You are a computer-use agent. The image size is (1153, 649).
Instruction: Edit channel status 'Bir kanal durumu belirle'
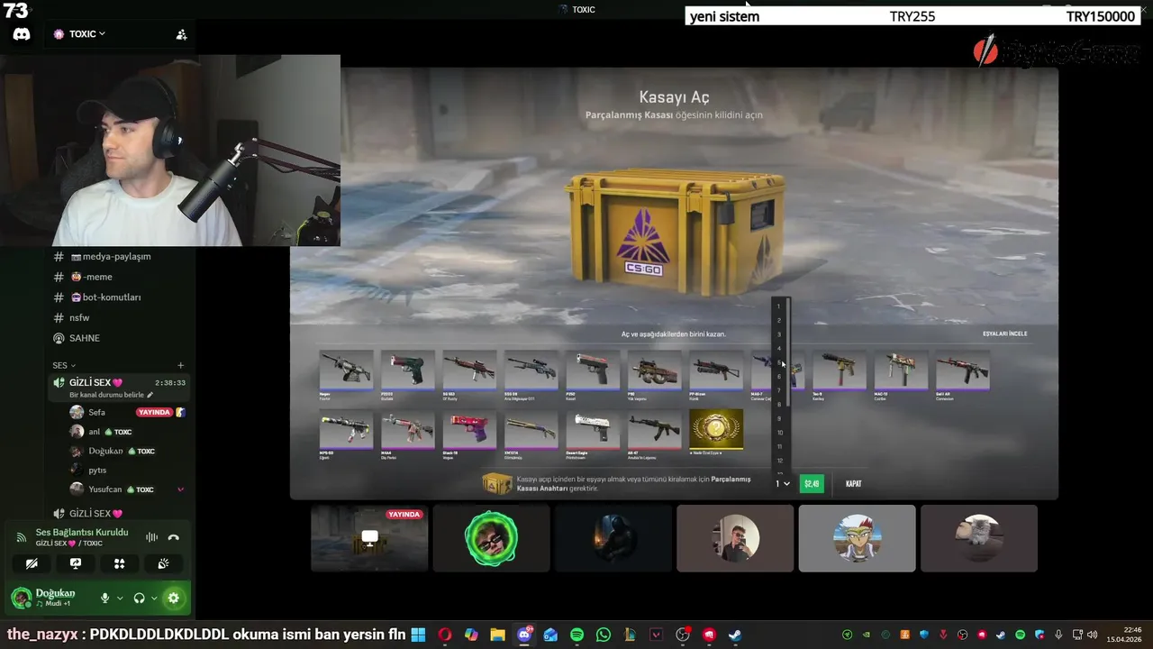[111, 395]
